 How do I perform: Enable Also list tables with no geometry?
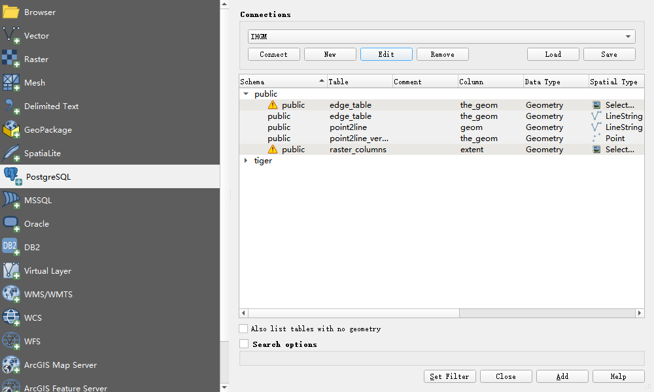point(243,329)
